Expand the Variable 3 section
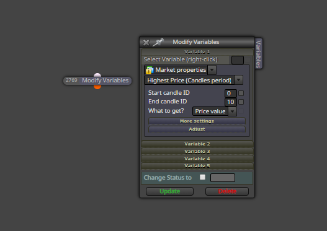This screenshot has width=327, height=231. [197, 151]
